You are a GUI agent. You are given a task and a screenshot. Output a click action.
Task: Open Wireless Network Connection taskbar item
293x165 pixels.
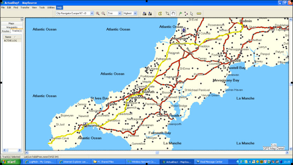click(x=143, y=162)
